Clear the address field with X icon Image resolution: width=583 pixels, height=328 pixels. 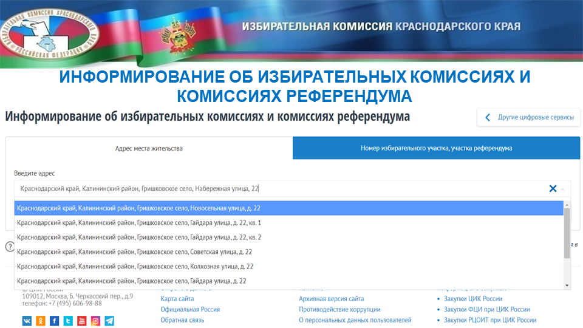pyautogui.click(x=553, y=188)
